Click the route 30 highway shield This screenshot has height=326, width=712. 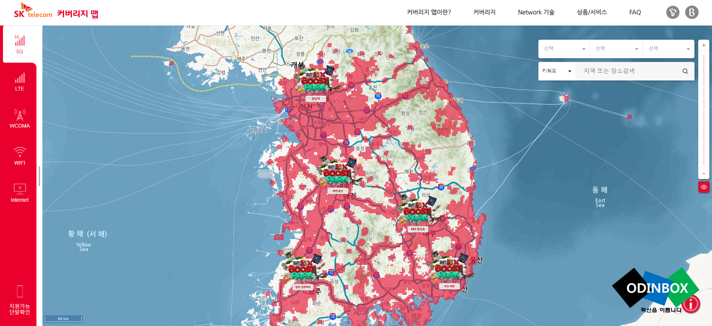[x=441, y=187]
